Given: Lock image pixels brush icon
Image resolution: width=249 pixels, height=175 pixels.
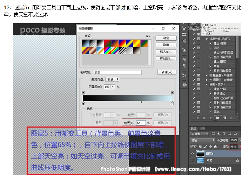Looking at the screenshot, I should [x=205, y=146].
